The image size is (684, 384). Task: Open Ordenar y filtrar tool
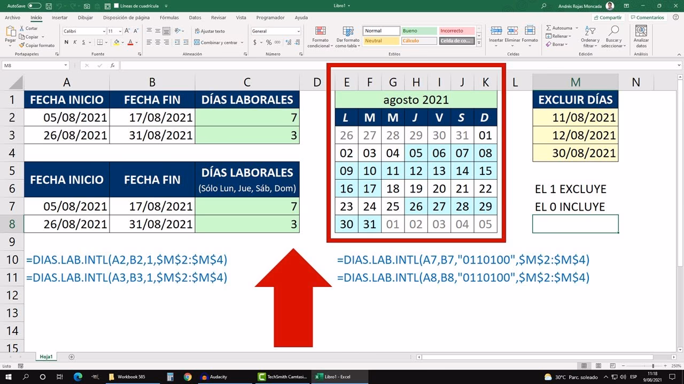[x=589, y=36]
